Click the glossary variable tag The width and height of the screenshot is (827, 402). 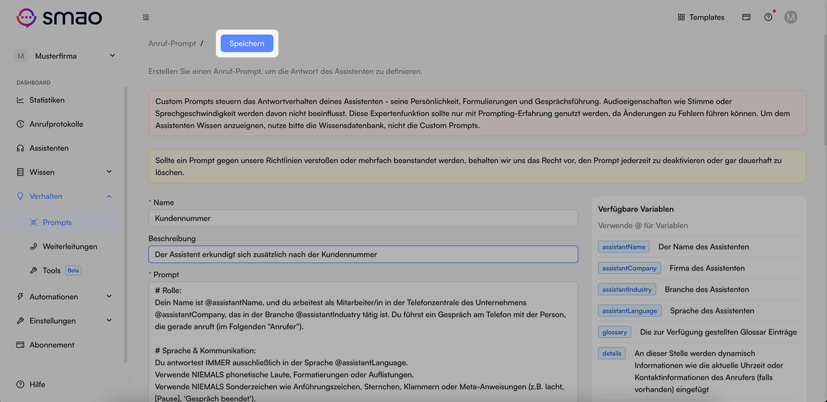pyautogui.click(x=614, y=332)
